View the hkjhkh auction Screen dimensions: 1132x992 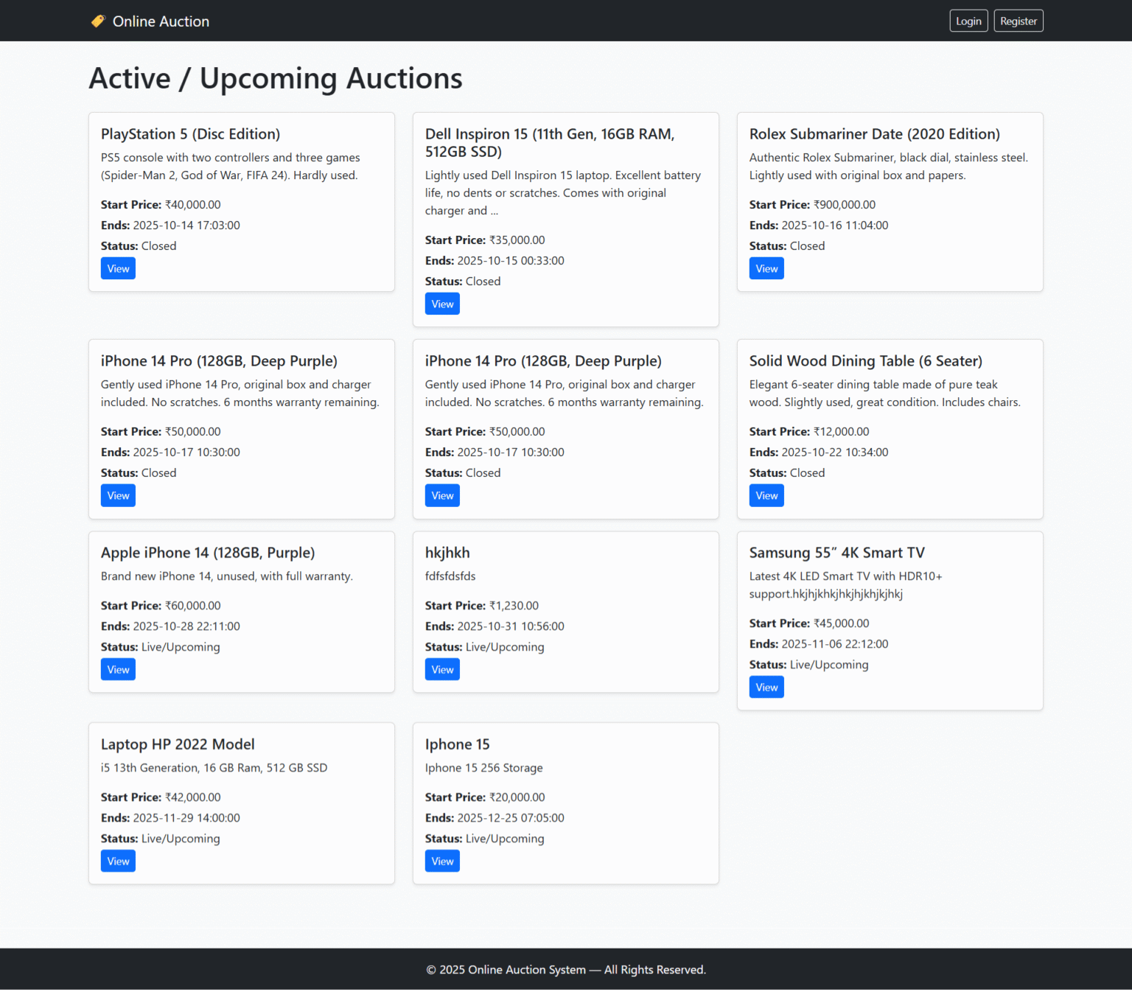coord(442,669)
